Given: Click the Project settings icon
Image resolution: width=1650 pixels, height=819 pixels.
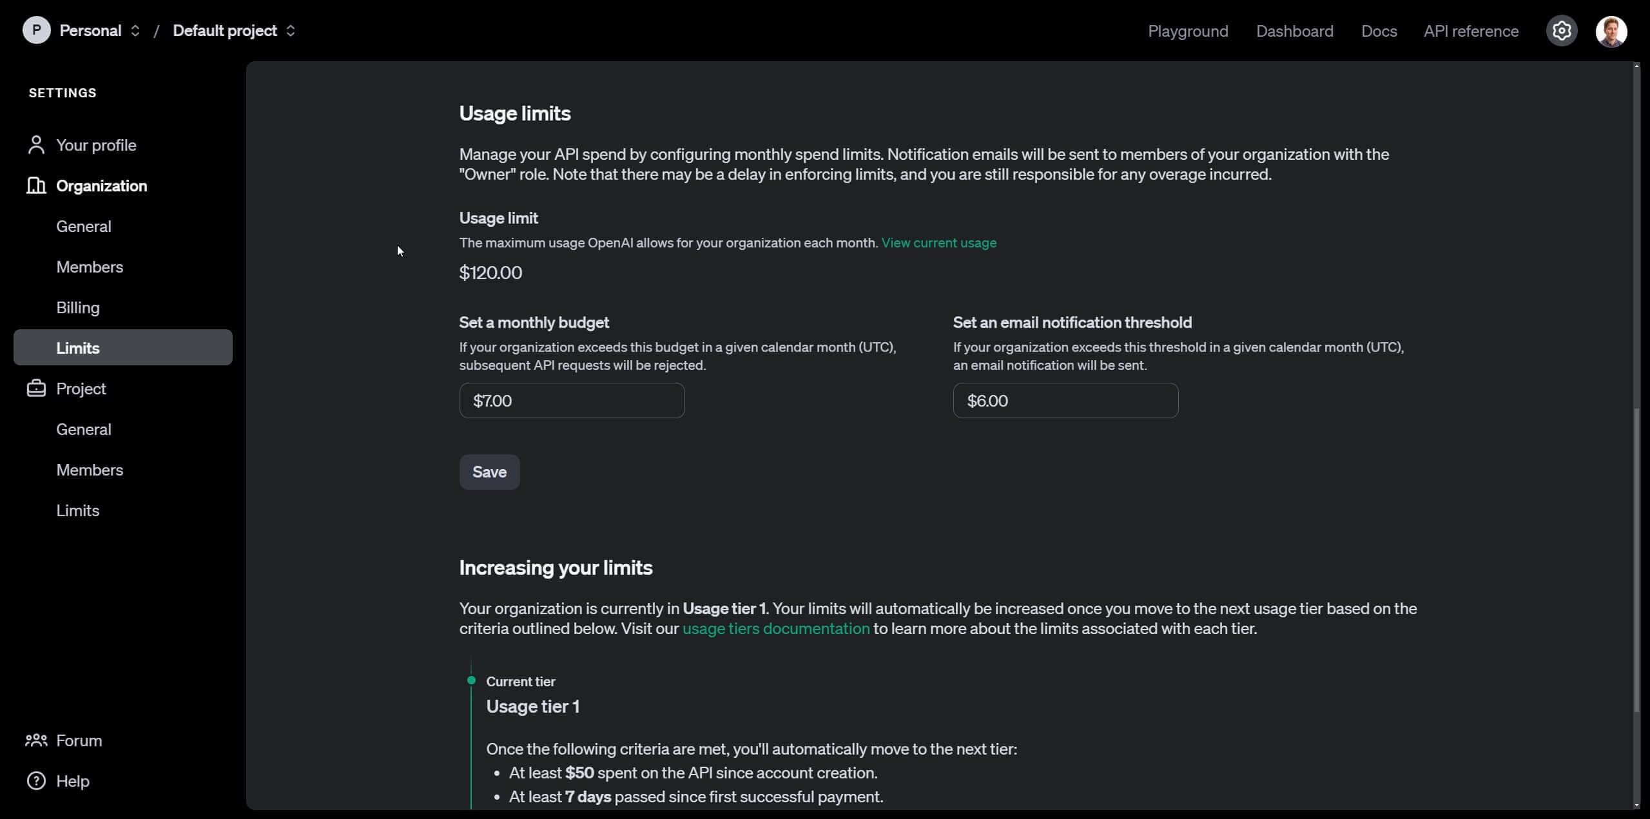Looking at the screenshot, I should point(1562,30).
